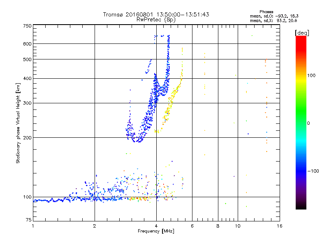Click the blue E-layer trace below 100 km at 1 MHz
The height and width of the screenshot is (246, 329).
click(x=42, y=200)
